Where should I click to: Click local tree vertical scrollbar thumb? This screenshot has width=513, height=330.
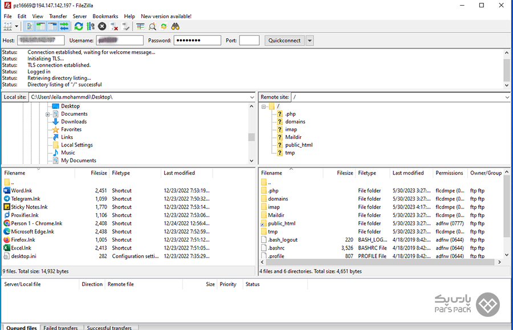[251, 137]
